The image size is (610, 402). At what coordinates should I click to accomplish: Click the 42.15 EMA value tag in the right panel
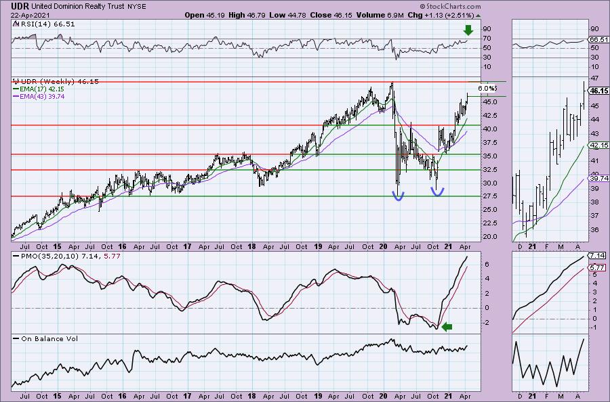[x=598, y=146]
